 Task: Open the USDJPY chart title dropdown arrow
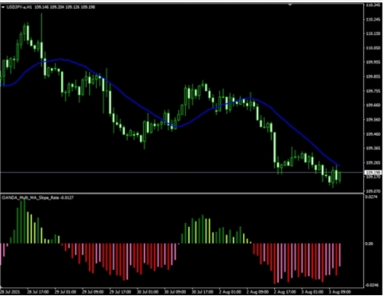pos(3,7)
